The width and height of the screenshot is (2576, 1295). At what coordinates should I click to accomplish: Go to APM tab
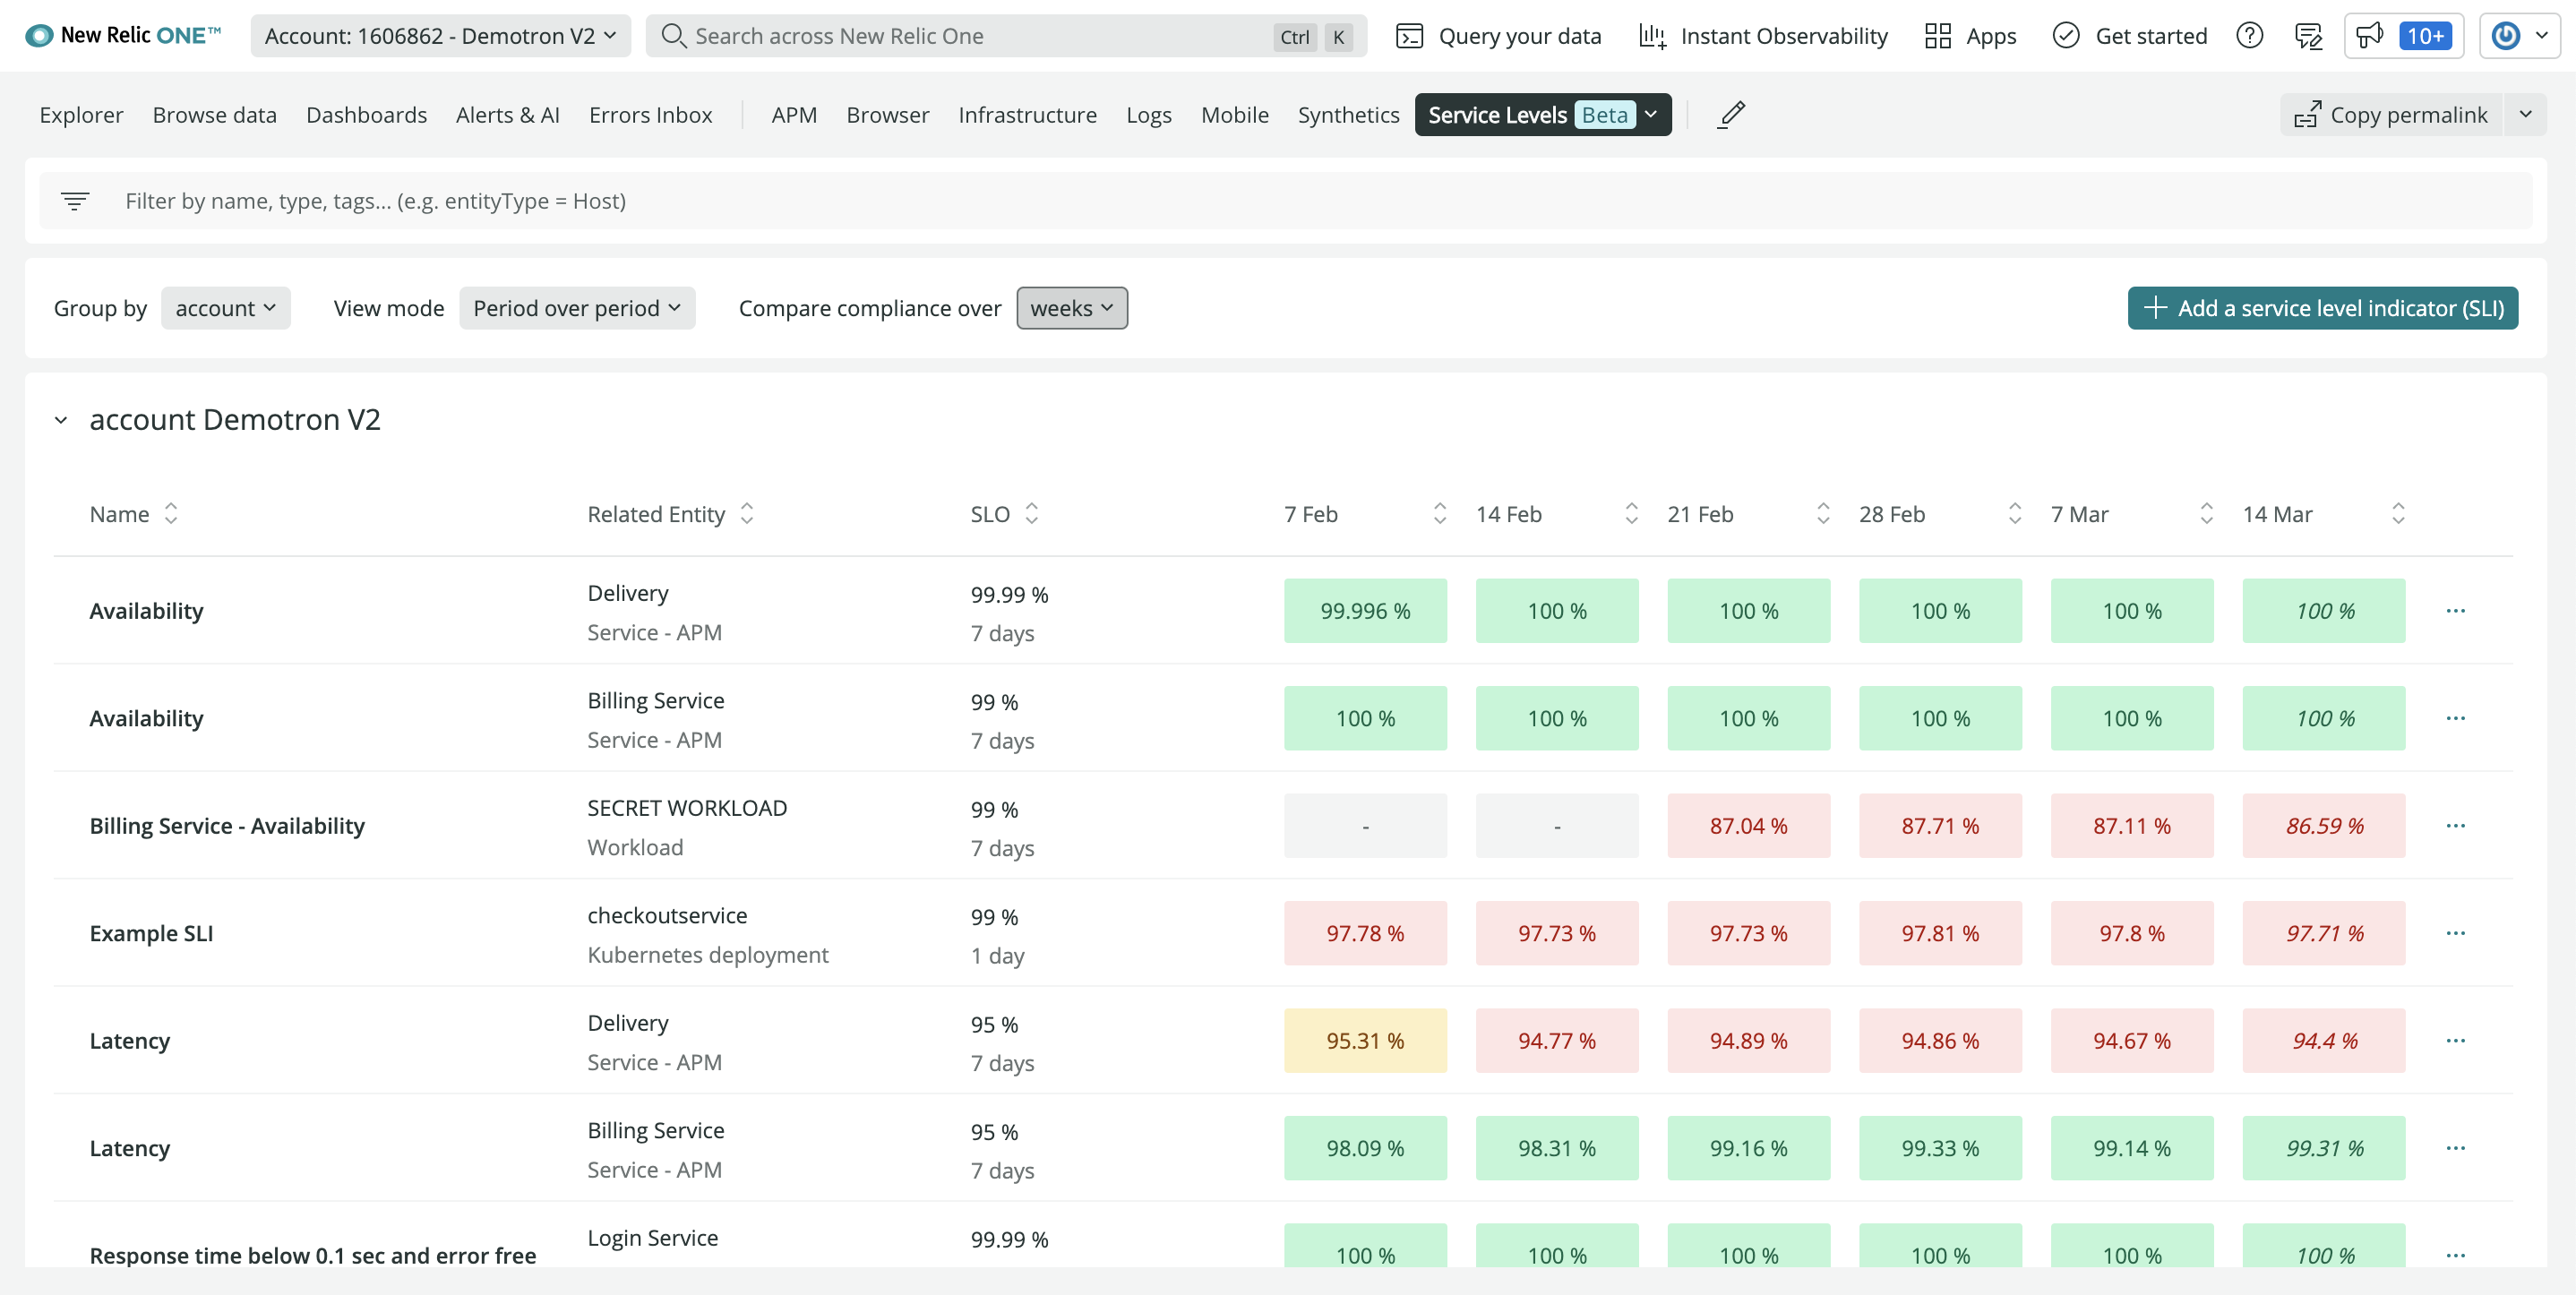tap(794, 115)
